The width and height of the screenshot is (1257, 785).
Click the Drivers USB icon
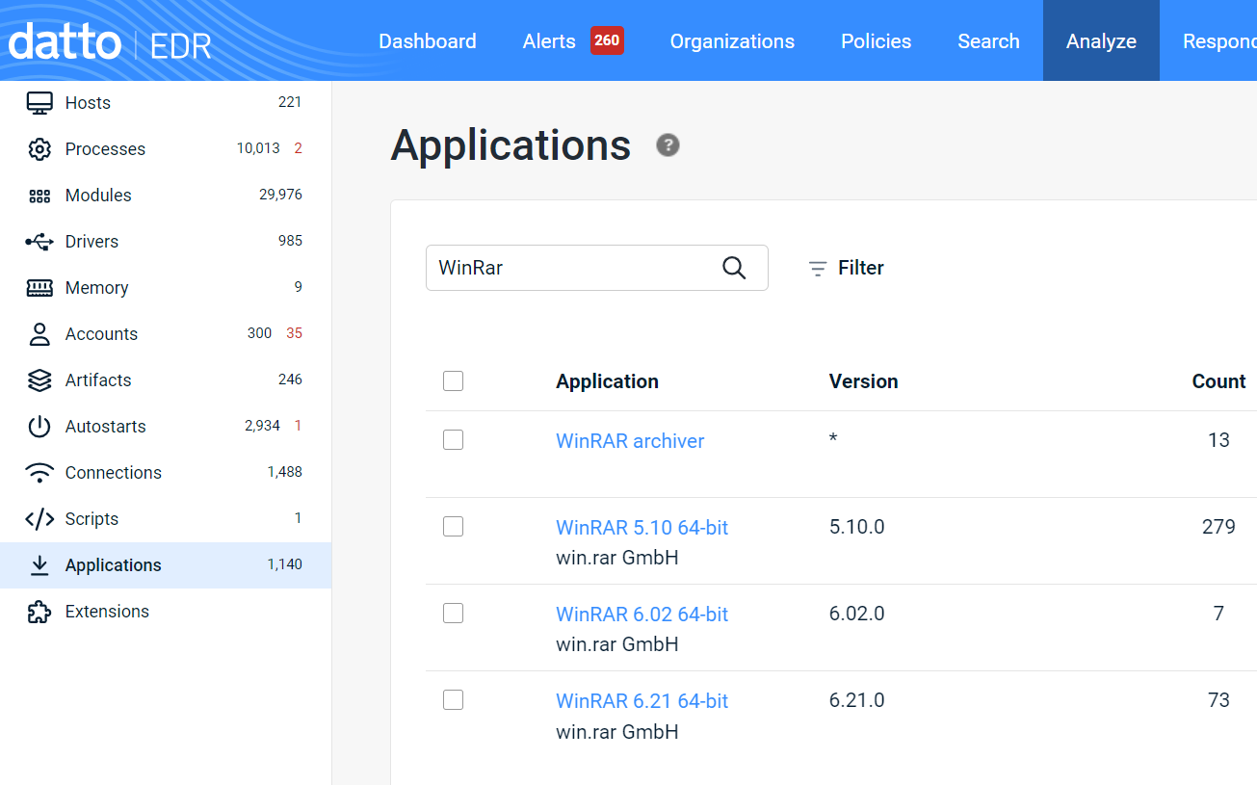coord(39,242)
